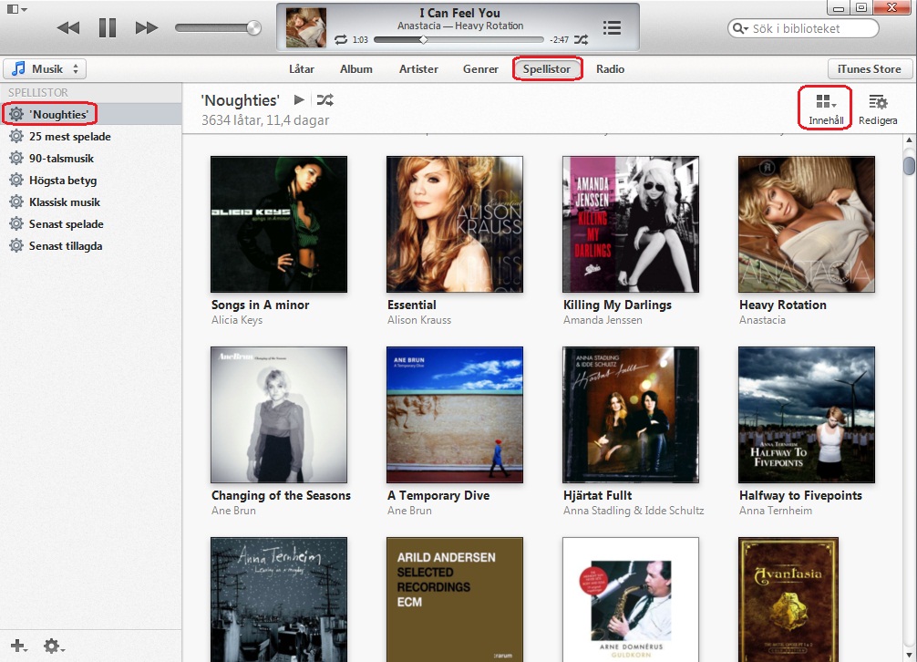Image resolution: width=917 pixels, height=662 pixels.
Task: Open the Innehåll view options dropdown
Action: coord(826,109)
